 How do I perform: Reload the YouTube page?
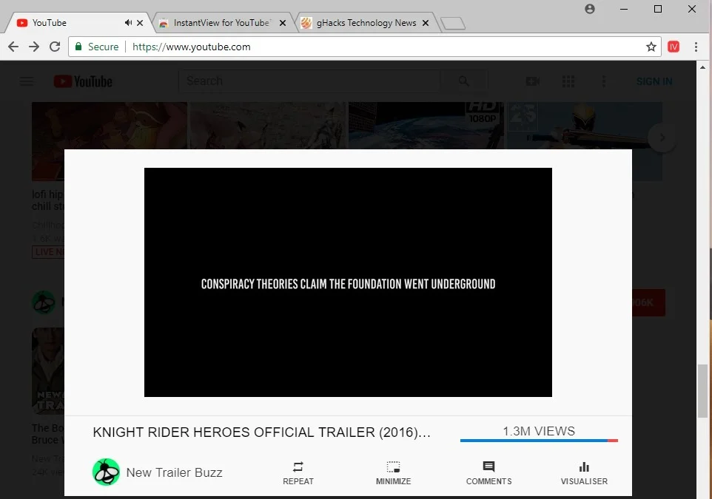[55, 47]
